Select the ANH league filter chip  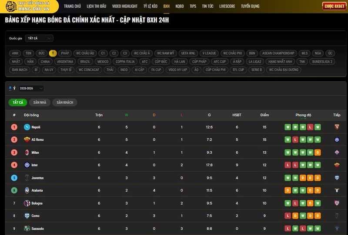click(x=15, y=53)
